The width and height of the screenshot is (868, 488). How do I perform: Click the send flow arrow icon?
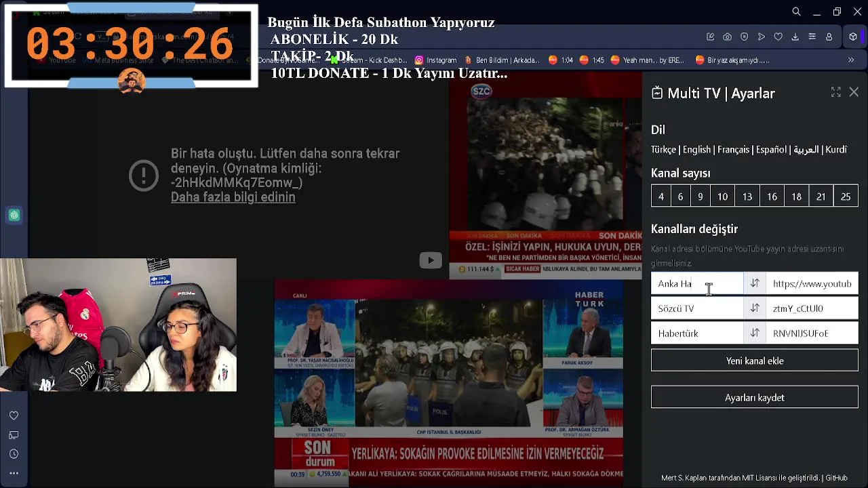coord(761,37)
